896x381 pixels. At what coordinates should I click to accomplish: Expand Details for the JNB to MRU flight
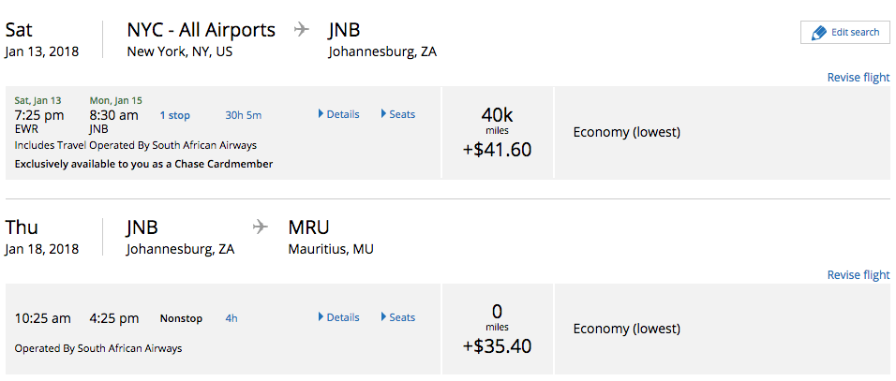(x=338, y=317)
